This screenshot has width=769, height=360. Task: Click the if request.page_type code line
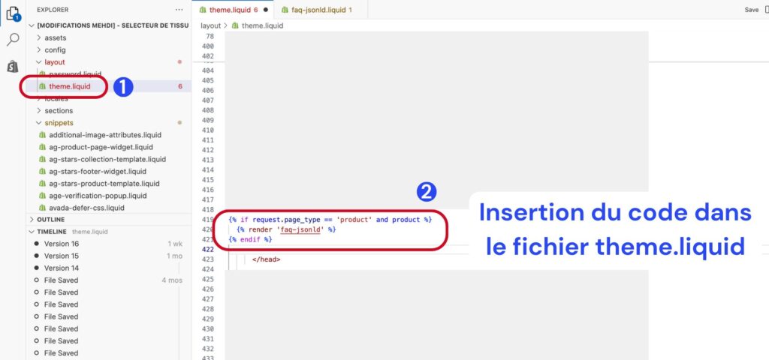click(x=330, y=220)
